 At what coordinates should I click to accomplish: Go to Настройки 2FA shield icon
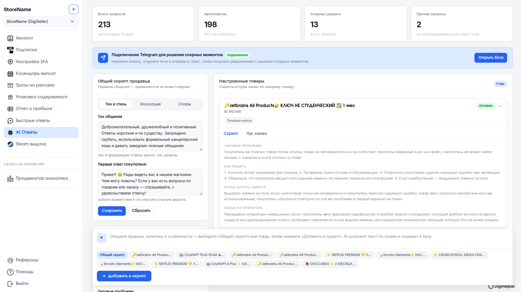tap(10, 62)
